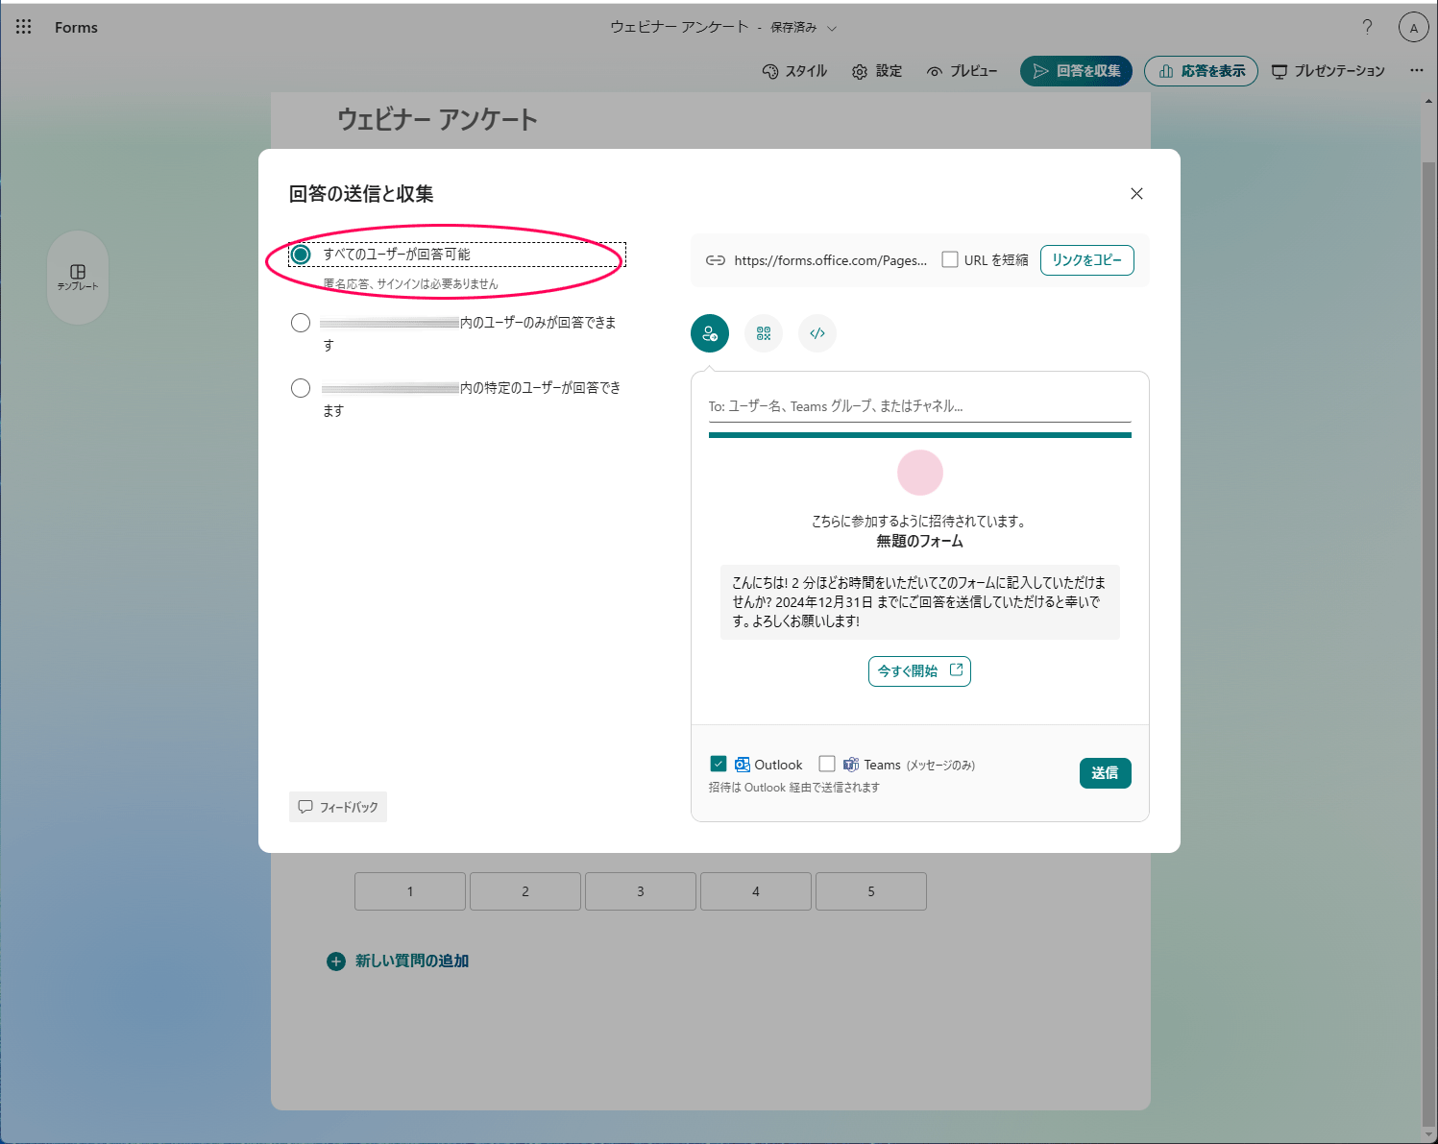
Task: Open the app launcher grid icon
Action: (23, 26)
